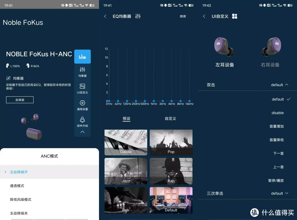Open the 均衡器 sidebar icon

tap(82, 72)
